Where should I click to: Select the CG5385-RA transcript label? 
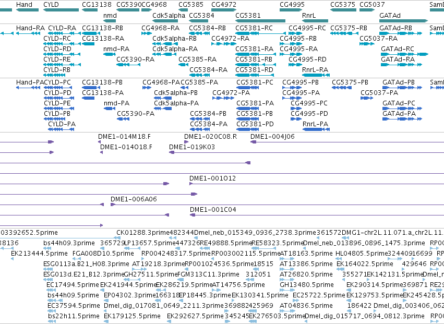[197, 59]
